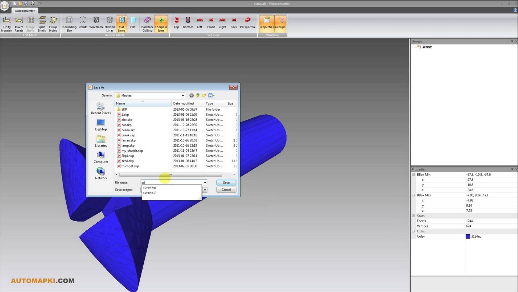Switch to Perspective view

pos(248,22)
